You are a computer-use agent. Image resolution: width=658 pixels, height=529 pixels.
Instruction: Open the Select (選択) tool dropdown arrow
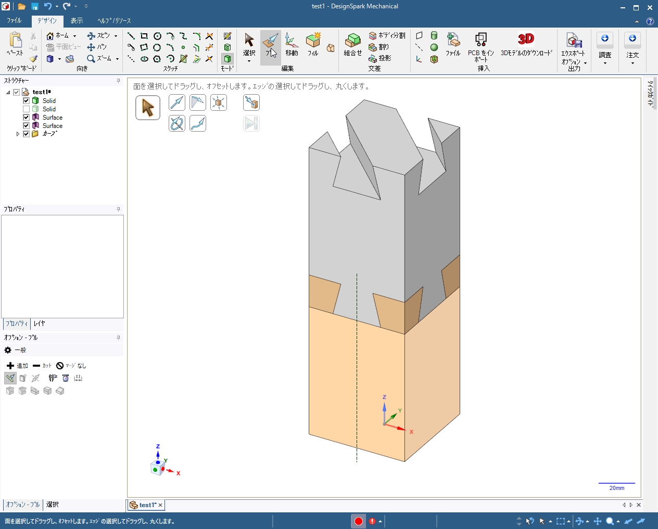249,61
